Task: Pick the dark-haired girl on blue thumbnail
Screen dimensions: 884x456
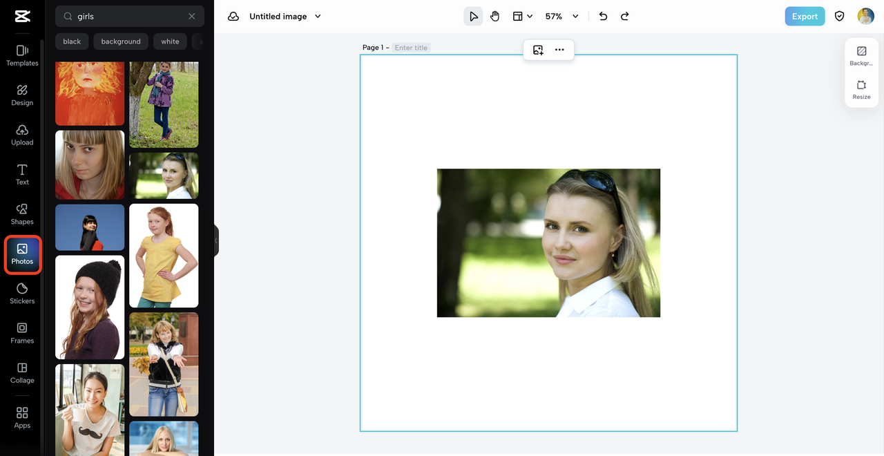Action: tap(90, 227)
